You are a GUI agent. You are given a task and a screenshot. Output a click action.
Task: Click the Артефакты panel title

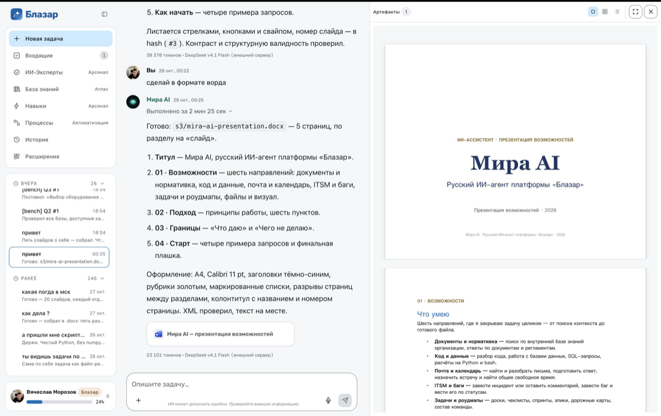tap(386, 12)
